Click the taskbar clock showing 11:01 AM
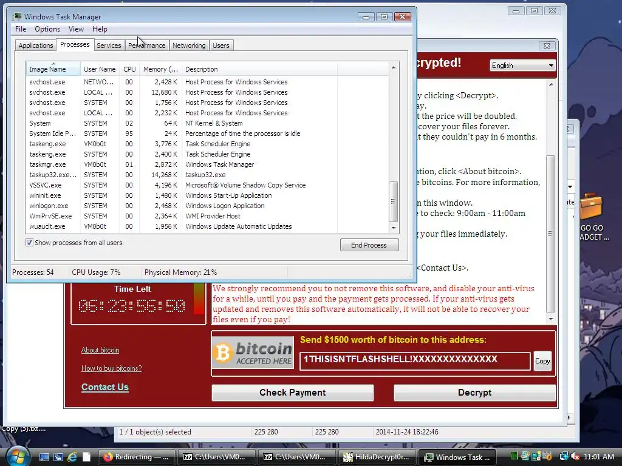This screenshot has height=466, width=622. click(598, 457)
